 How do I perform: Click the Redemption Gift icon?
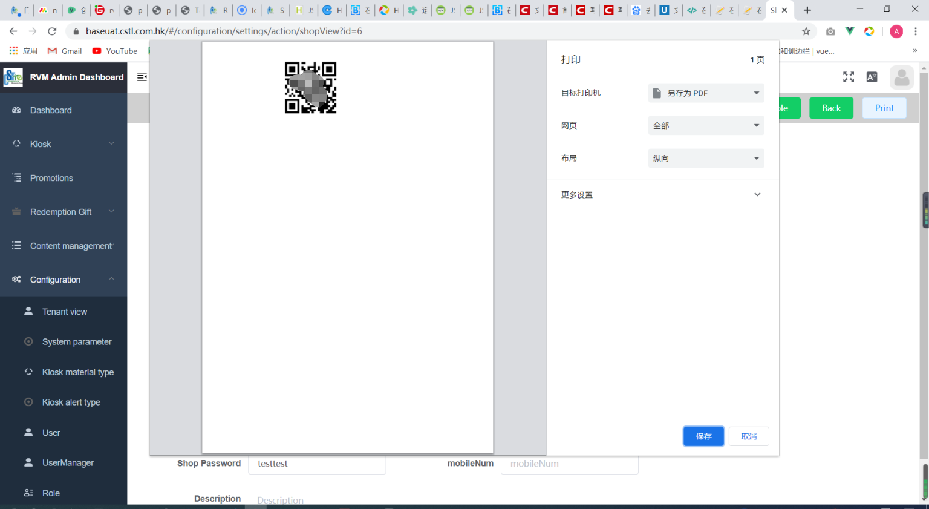[16, 212]
